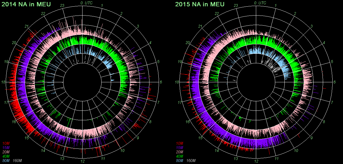343x164 pixels.
Task: Click the 160M legend label in 2014 chart
Action: click(x=17, y=161)
